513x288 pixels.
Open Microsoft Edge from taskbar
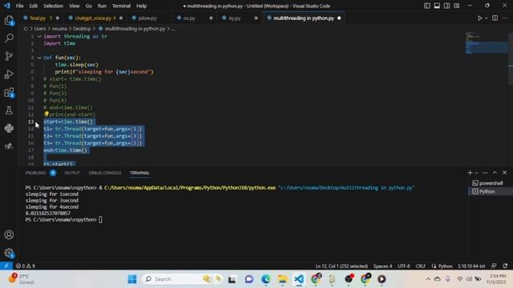(x=265, y=279)
